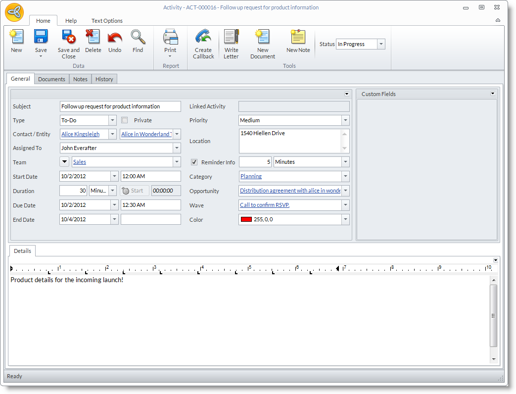This screenshot has width=516, height=394.
Task: Open the Text Options ribbon tab
Action: click(x=107, y=21)
